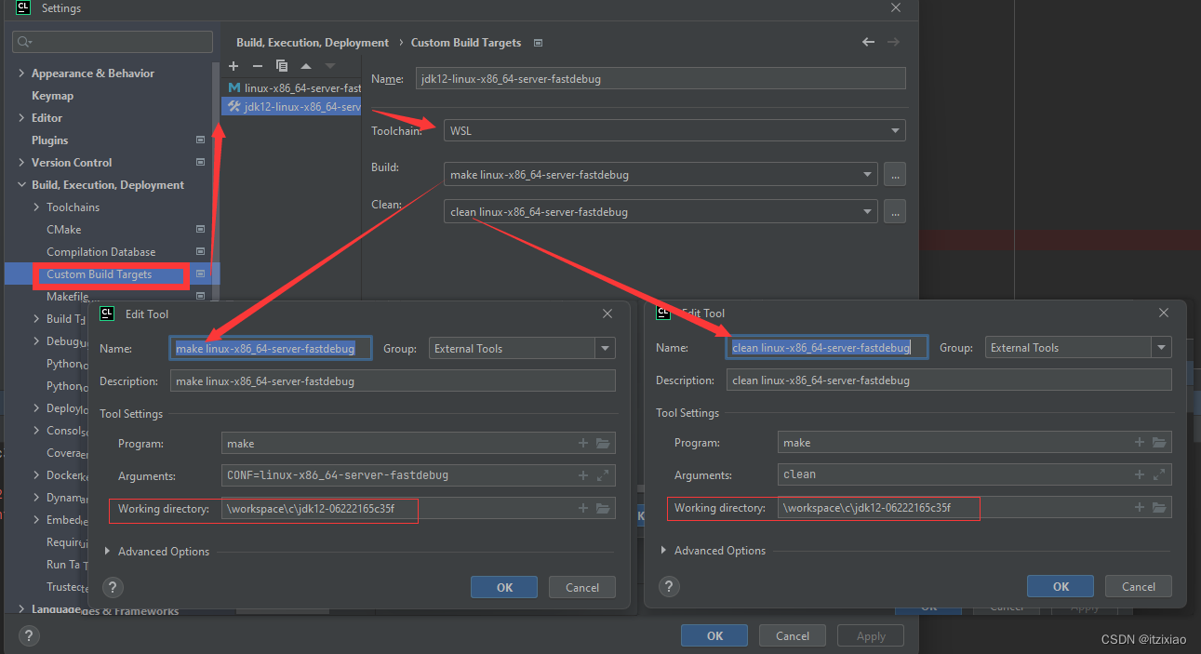Viewport: 1201px width, 654px height.
Task: Browse folder for make tool Working directory
Action: (x=603, y=508)
